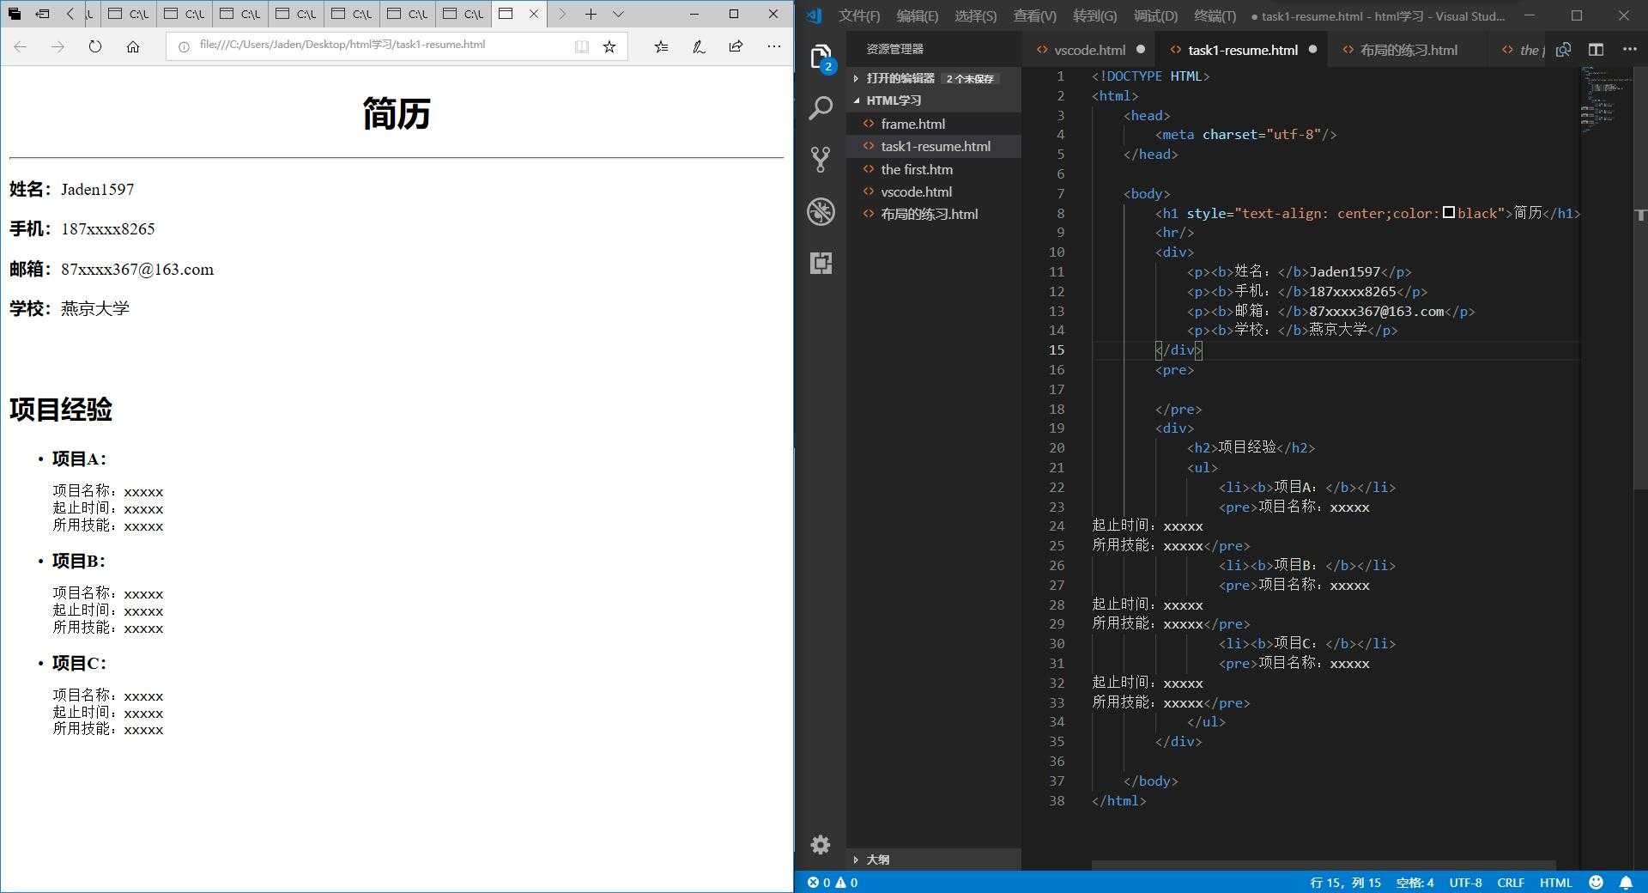Viewport: 1648px width, 893px height.
Task: Click the editor horizontal scrollbar
Action: click(x=1324, y=865)
